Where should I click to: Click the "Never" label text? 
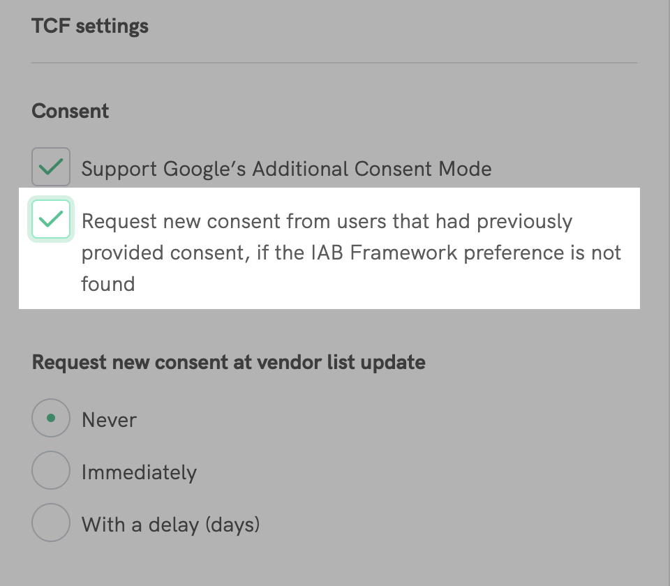[109, 420]
